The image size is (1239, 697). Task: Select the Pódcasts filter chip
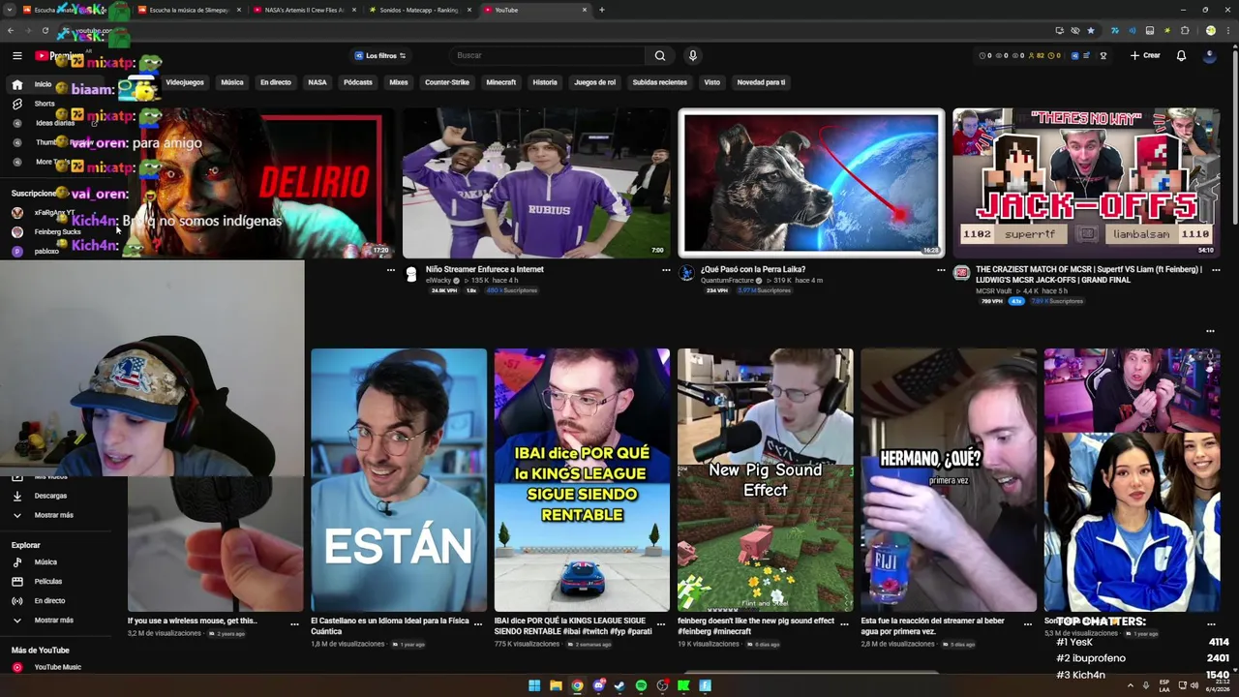358,82
